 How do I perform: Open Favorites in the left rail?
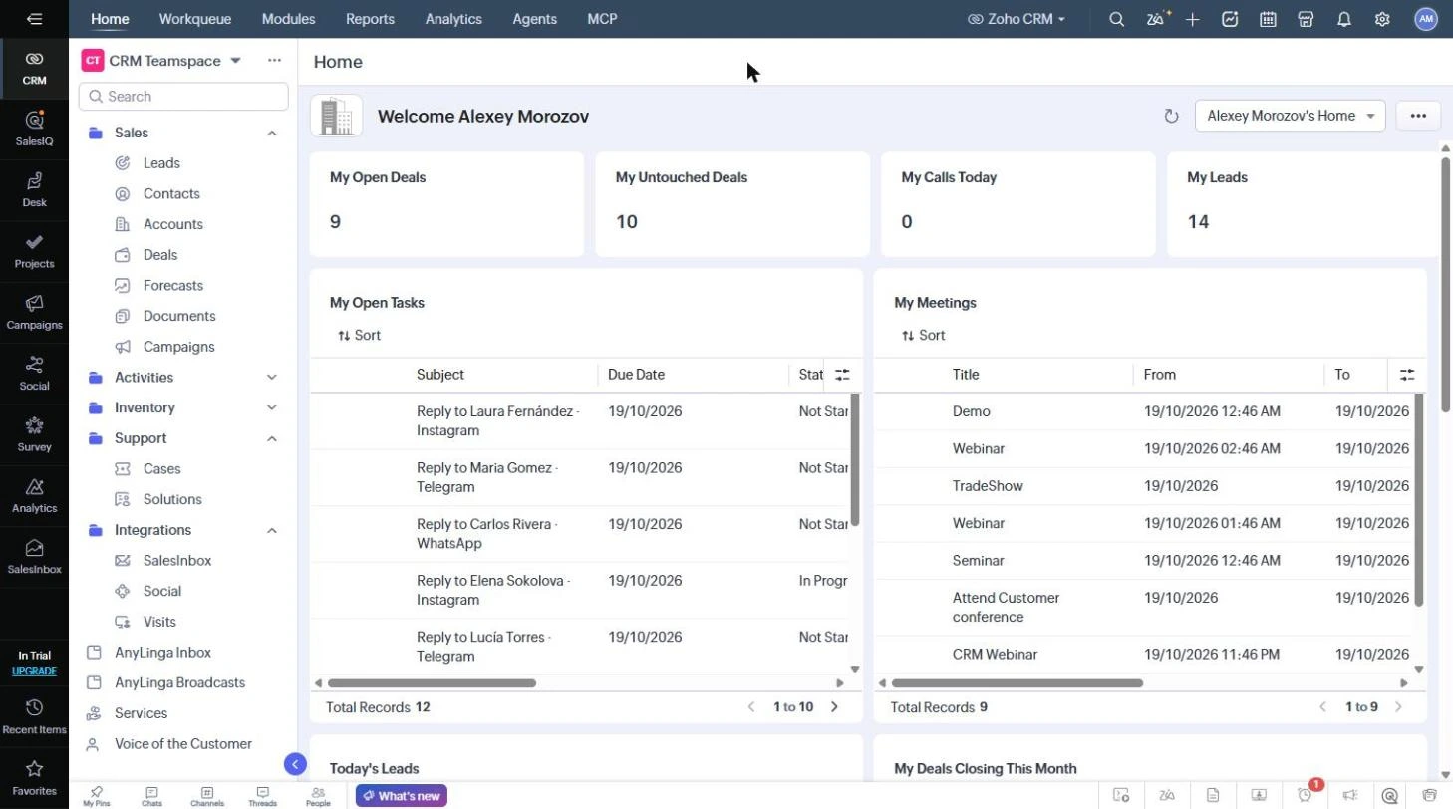pos(34,778)
